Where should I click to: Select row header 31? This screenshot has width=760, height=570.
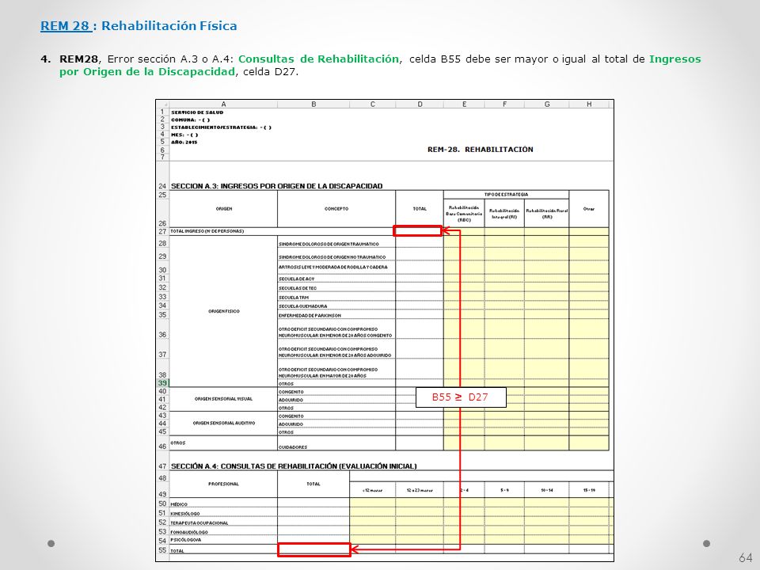(x=162, y=278)
